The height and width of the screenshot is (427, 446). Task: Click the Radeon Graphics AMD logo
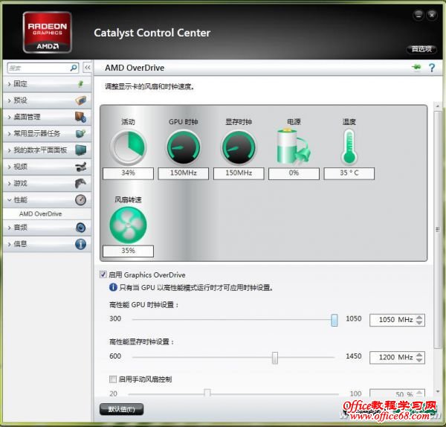48,32
